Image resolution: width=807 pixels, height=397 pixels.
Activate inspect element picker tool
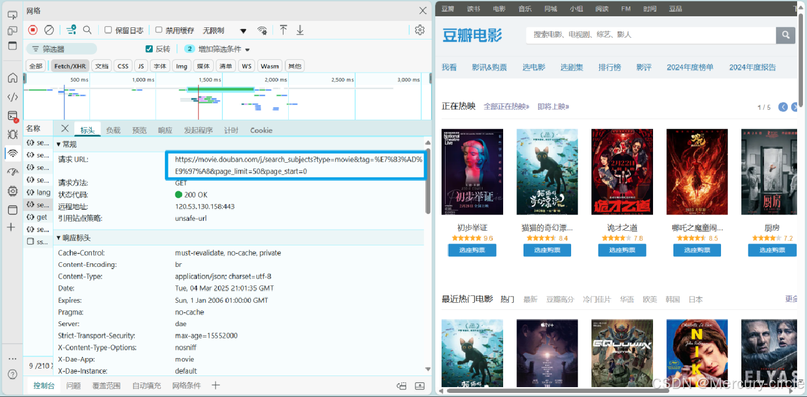pos(12,15)
